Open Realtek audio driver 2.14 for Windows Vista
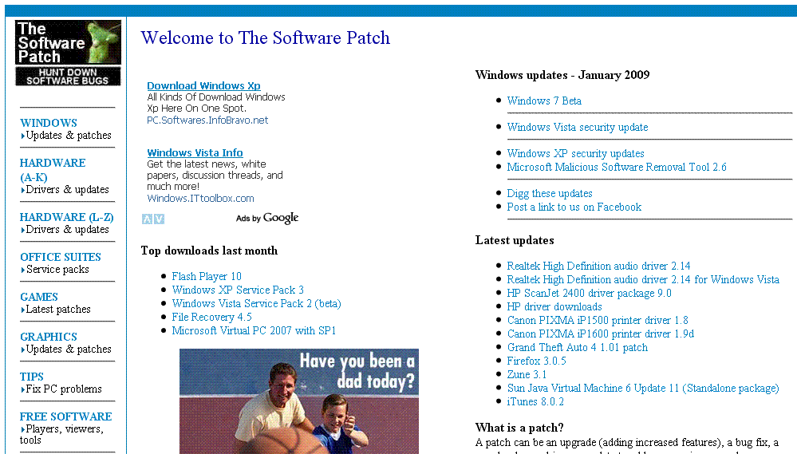 coord(643,279)
